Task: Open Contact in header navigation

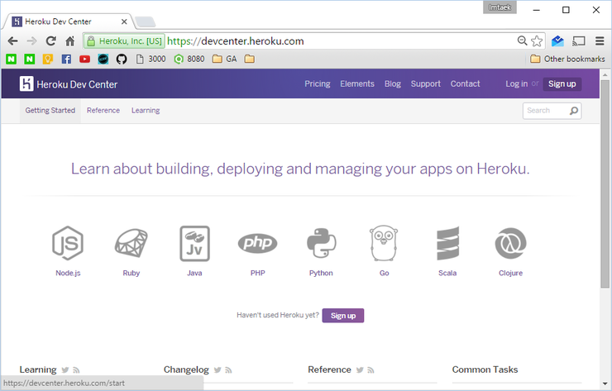Action: click(466, 83)
